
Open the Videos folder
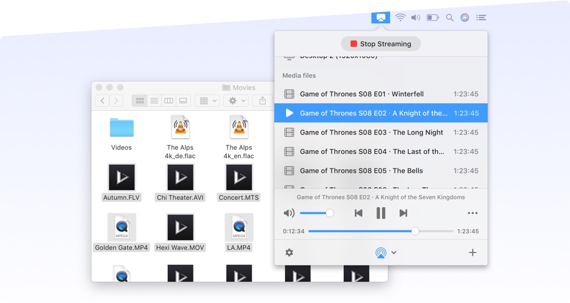[121, 134]
